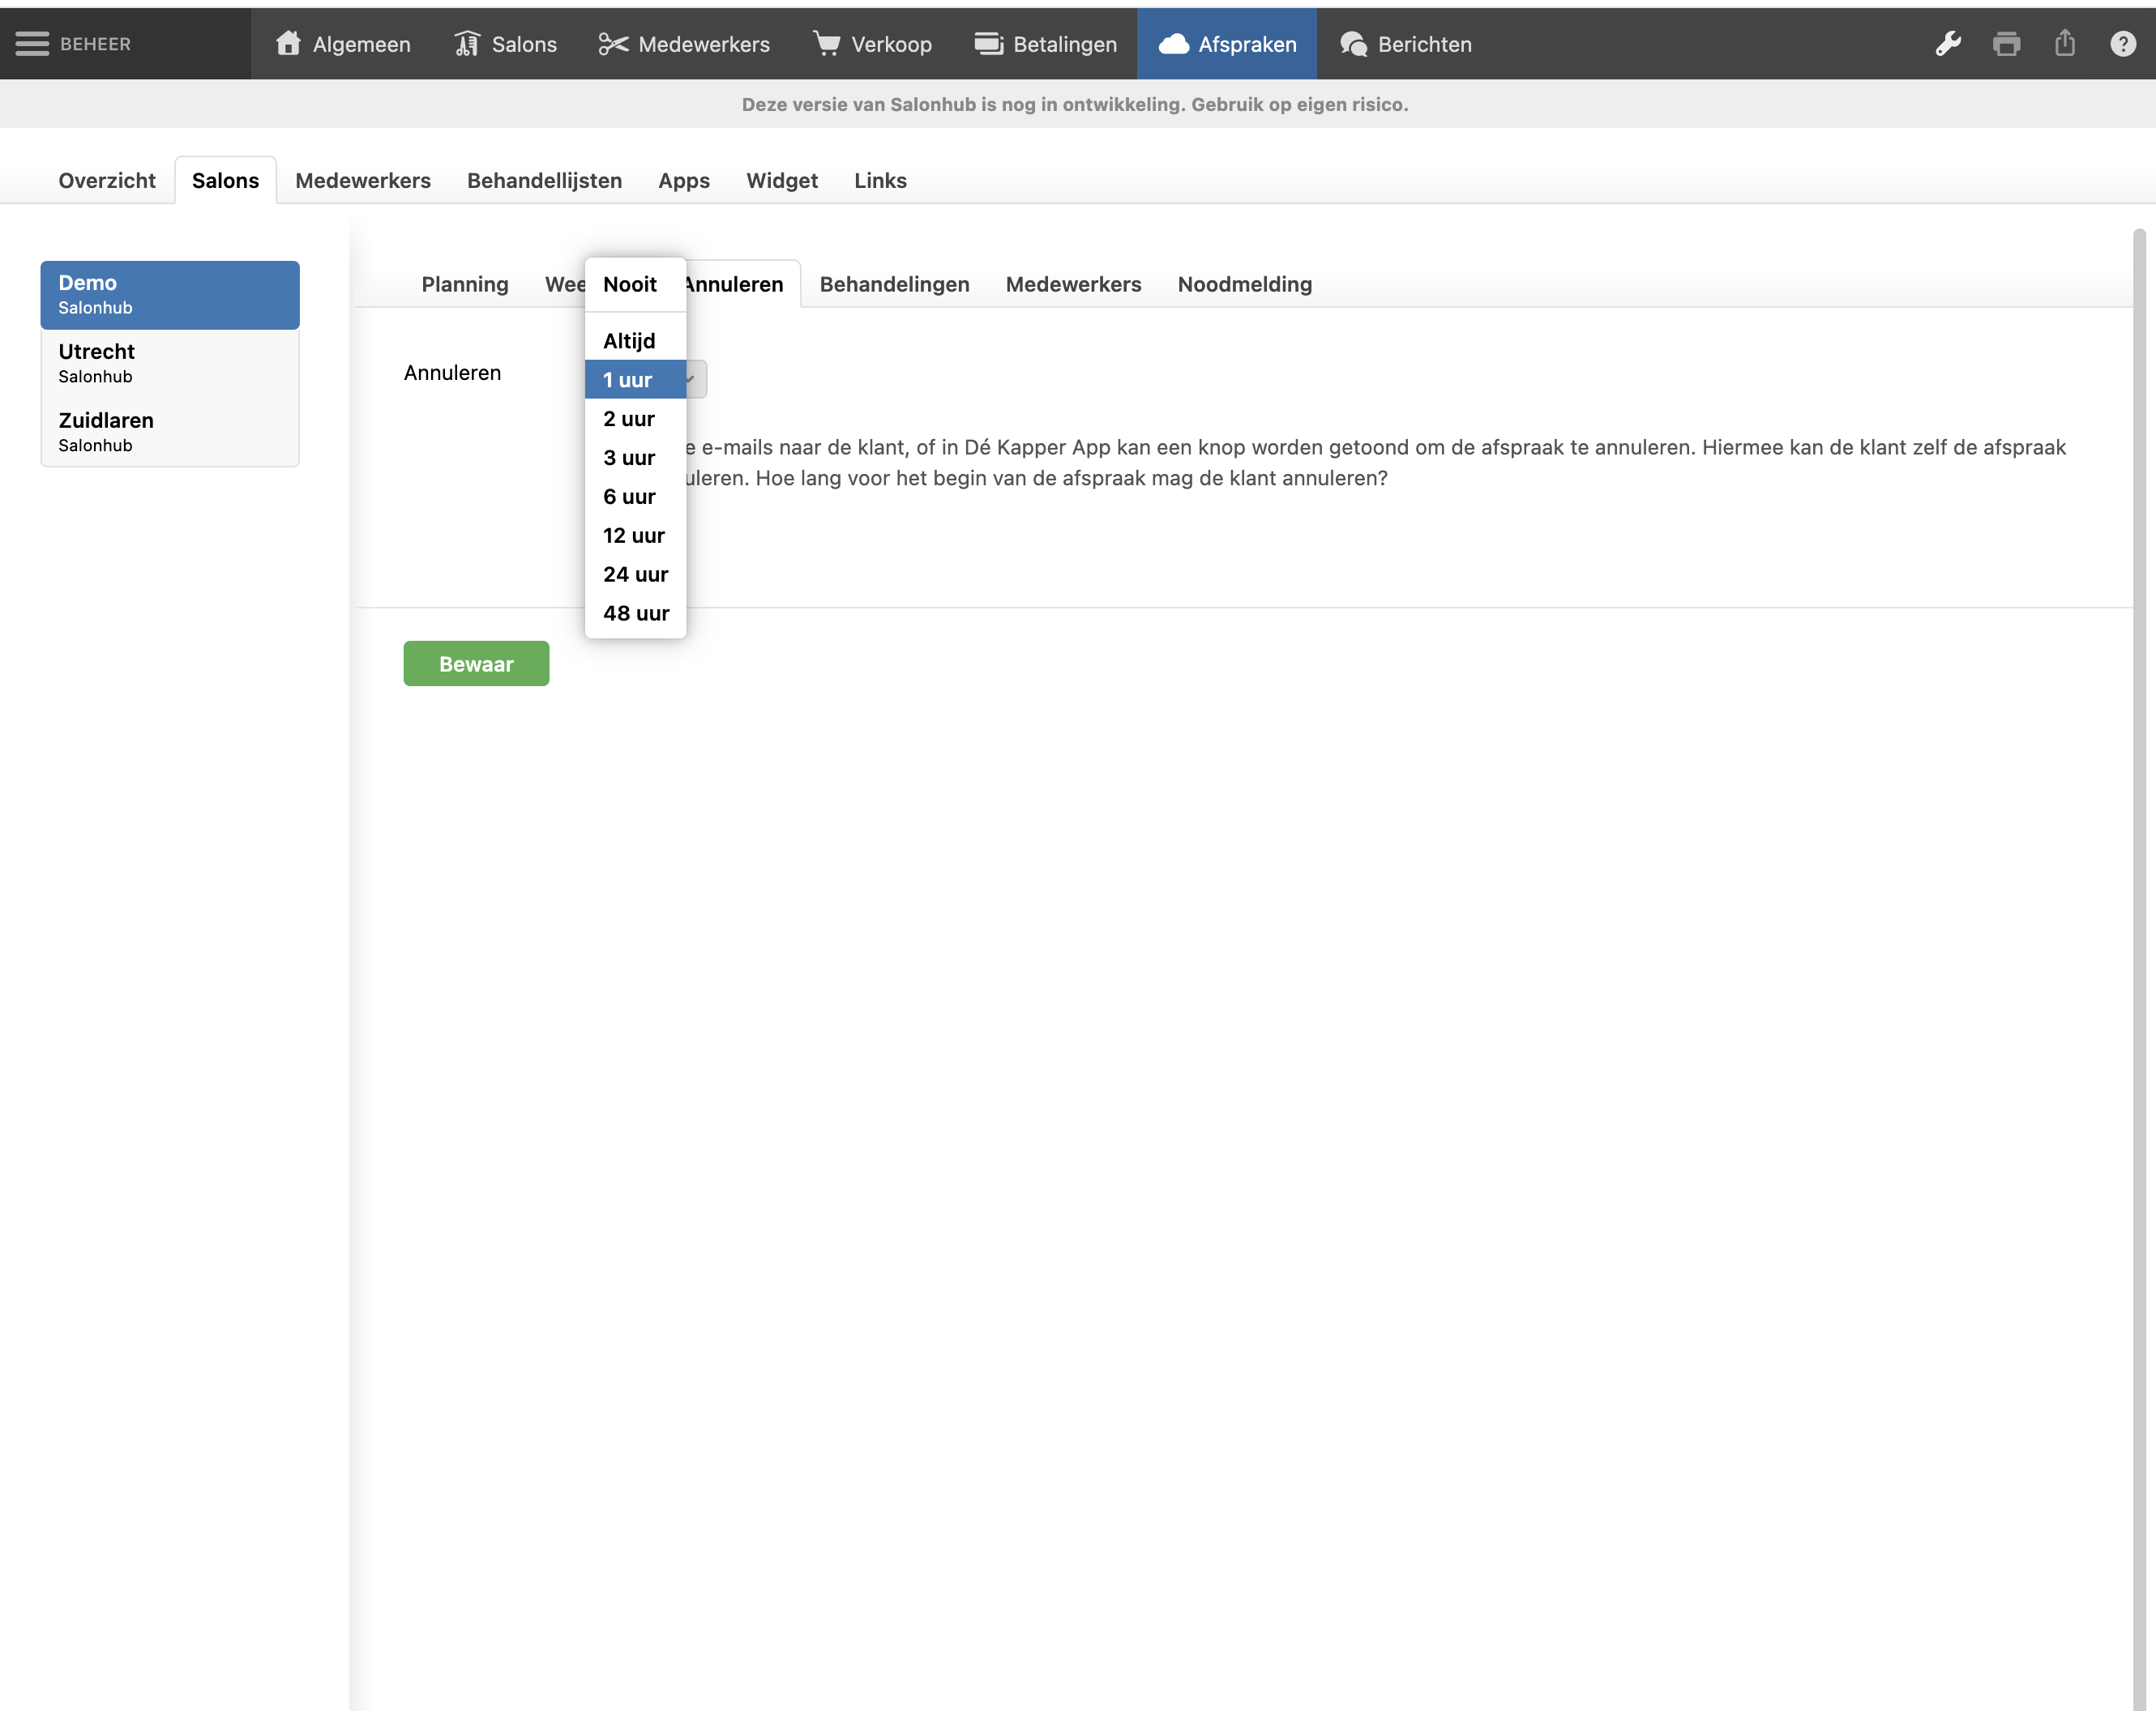Click the share/export icon
Screen dimensions: 2156x1711
coord(2064,44)
